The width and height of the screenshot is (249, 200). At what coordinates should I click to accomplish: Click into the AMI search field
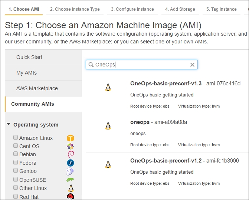pyautogui.click(x=142, y=65)
